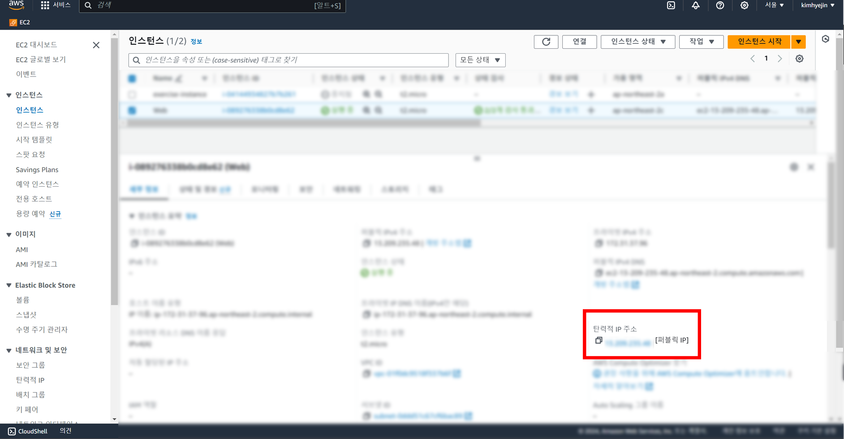Open the Instances info link

[196, 42]
